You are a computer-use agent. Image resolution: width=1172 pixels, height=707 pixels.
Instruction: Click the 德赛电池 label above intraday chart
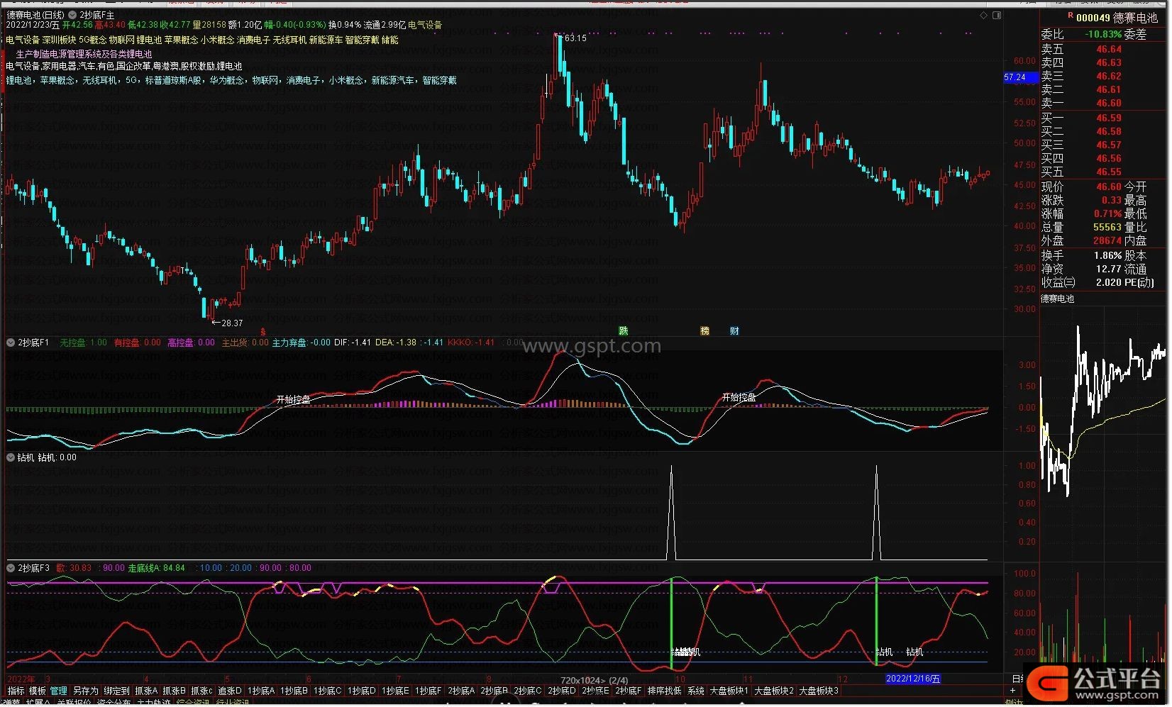coord(1058,299)
